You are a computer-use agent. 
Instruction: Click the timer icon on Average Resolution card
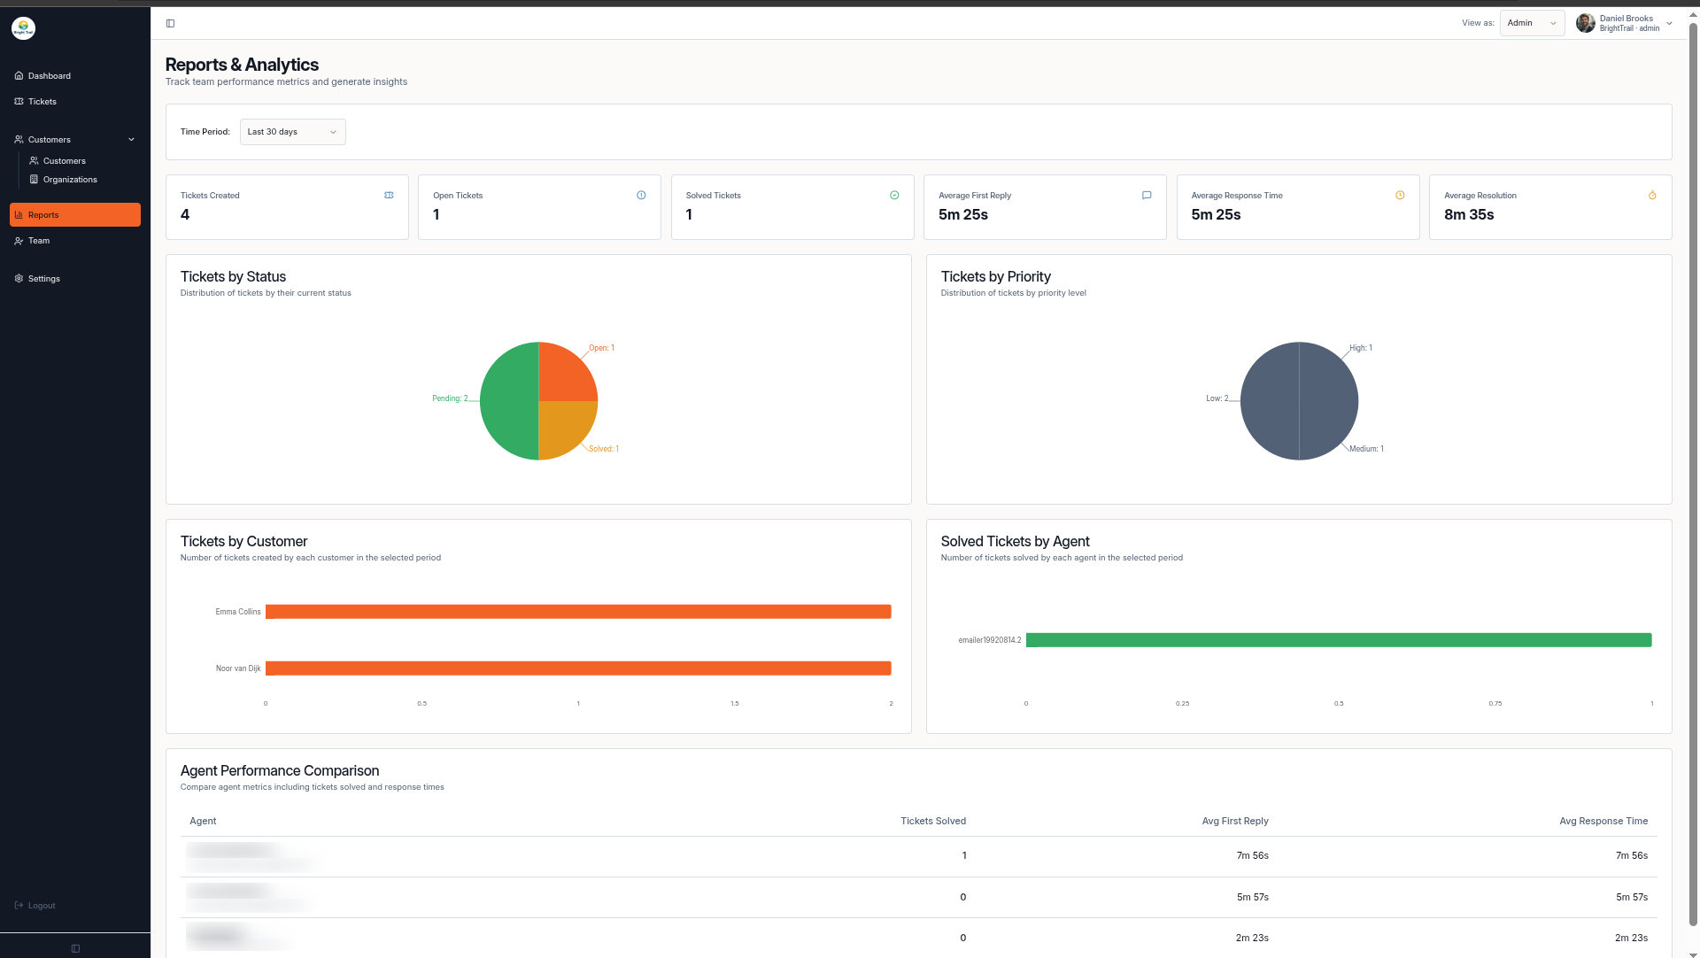(x=1652, y=196)
